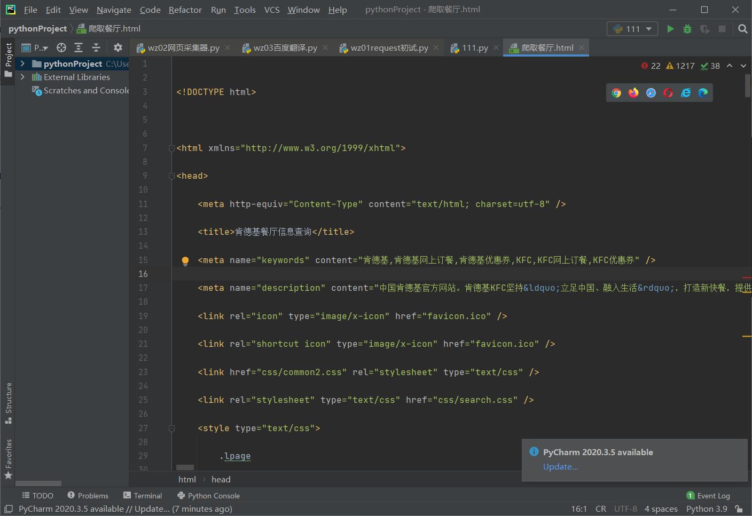Open the Navigate menu
Image resolution: width=752 pixels, height=516 pixels.
click(x=114, y=10)
